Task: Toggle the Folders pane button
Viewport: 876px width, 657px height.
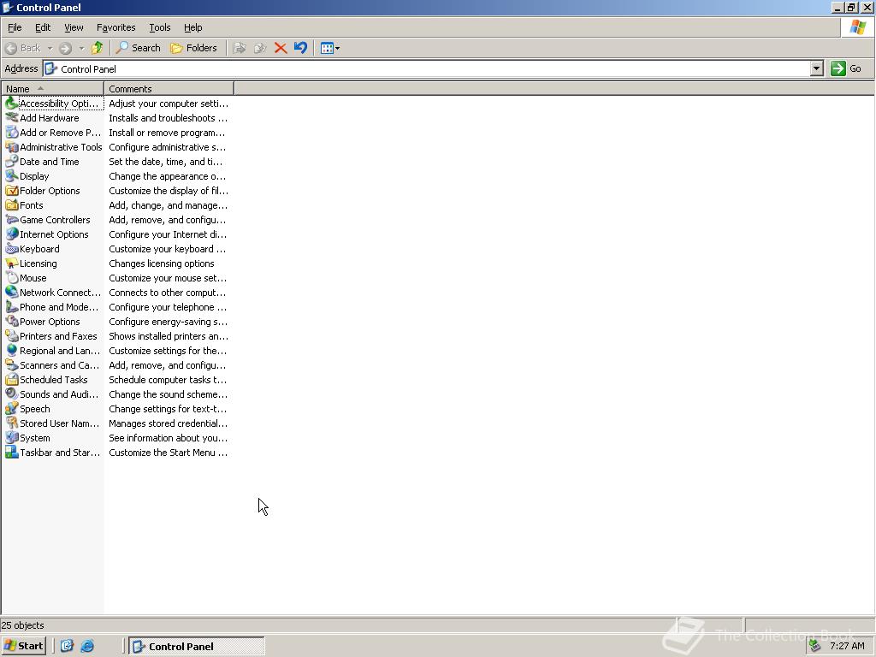Action: click(x=193, y=48)
